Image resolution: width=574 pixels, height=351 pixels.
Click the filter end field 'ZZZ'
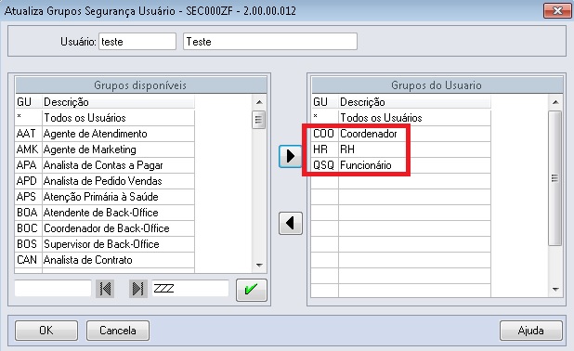190,289
